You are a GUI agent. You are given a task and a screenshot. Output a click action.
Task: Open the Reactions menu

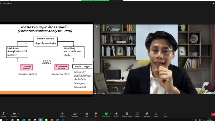146,114
